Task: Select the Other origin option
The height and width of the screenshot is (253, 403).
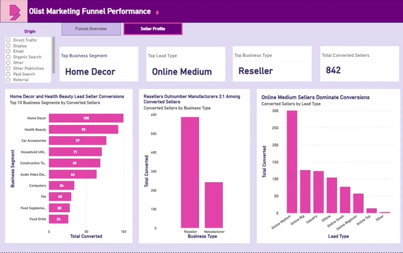Action: pos(8,62)
